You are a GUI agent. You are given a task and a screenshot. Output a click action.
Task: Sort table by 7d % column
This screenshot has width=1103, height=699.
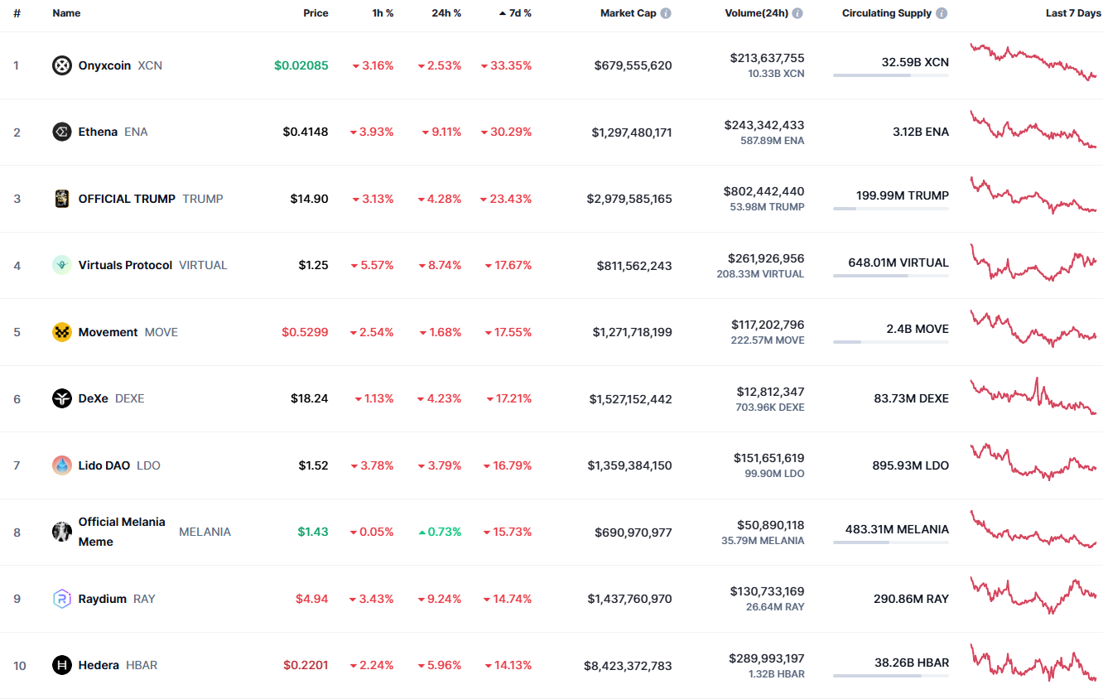(x=515, y=13)
